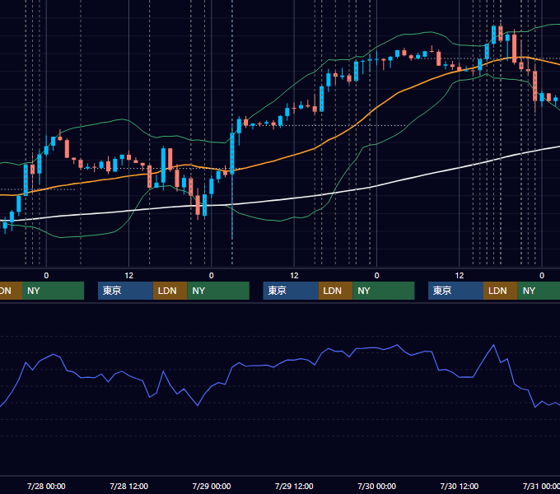Screen dimensions: 560x494
Task: Select the LDN session block on 7/30 afternoon
Action: coord(501,291)
